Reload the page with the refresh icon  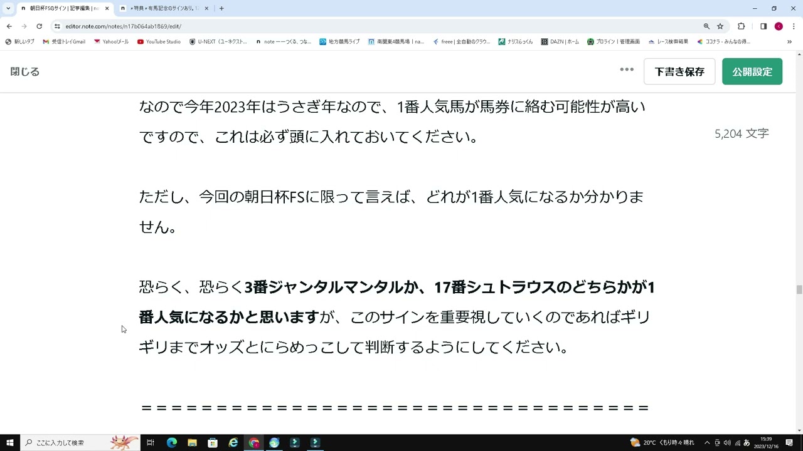39,26
